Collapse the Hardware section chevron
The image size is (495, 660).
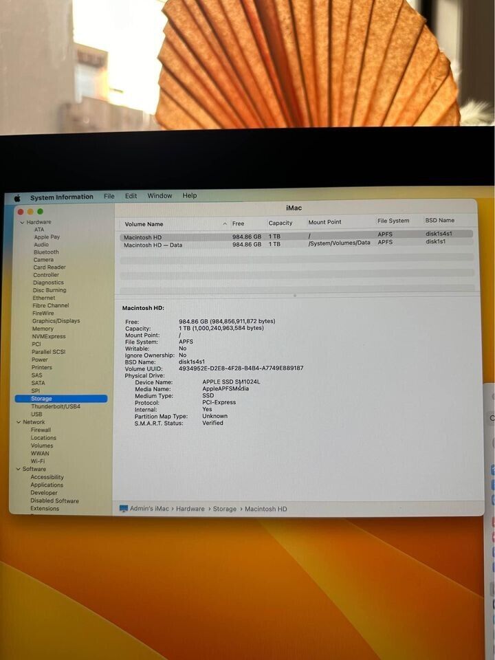tap(22, 222)
